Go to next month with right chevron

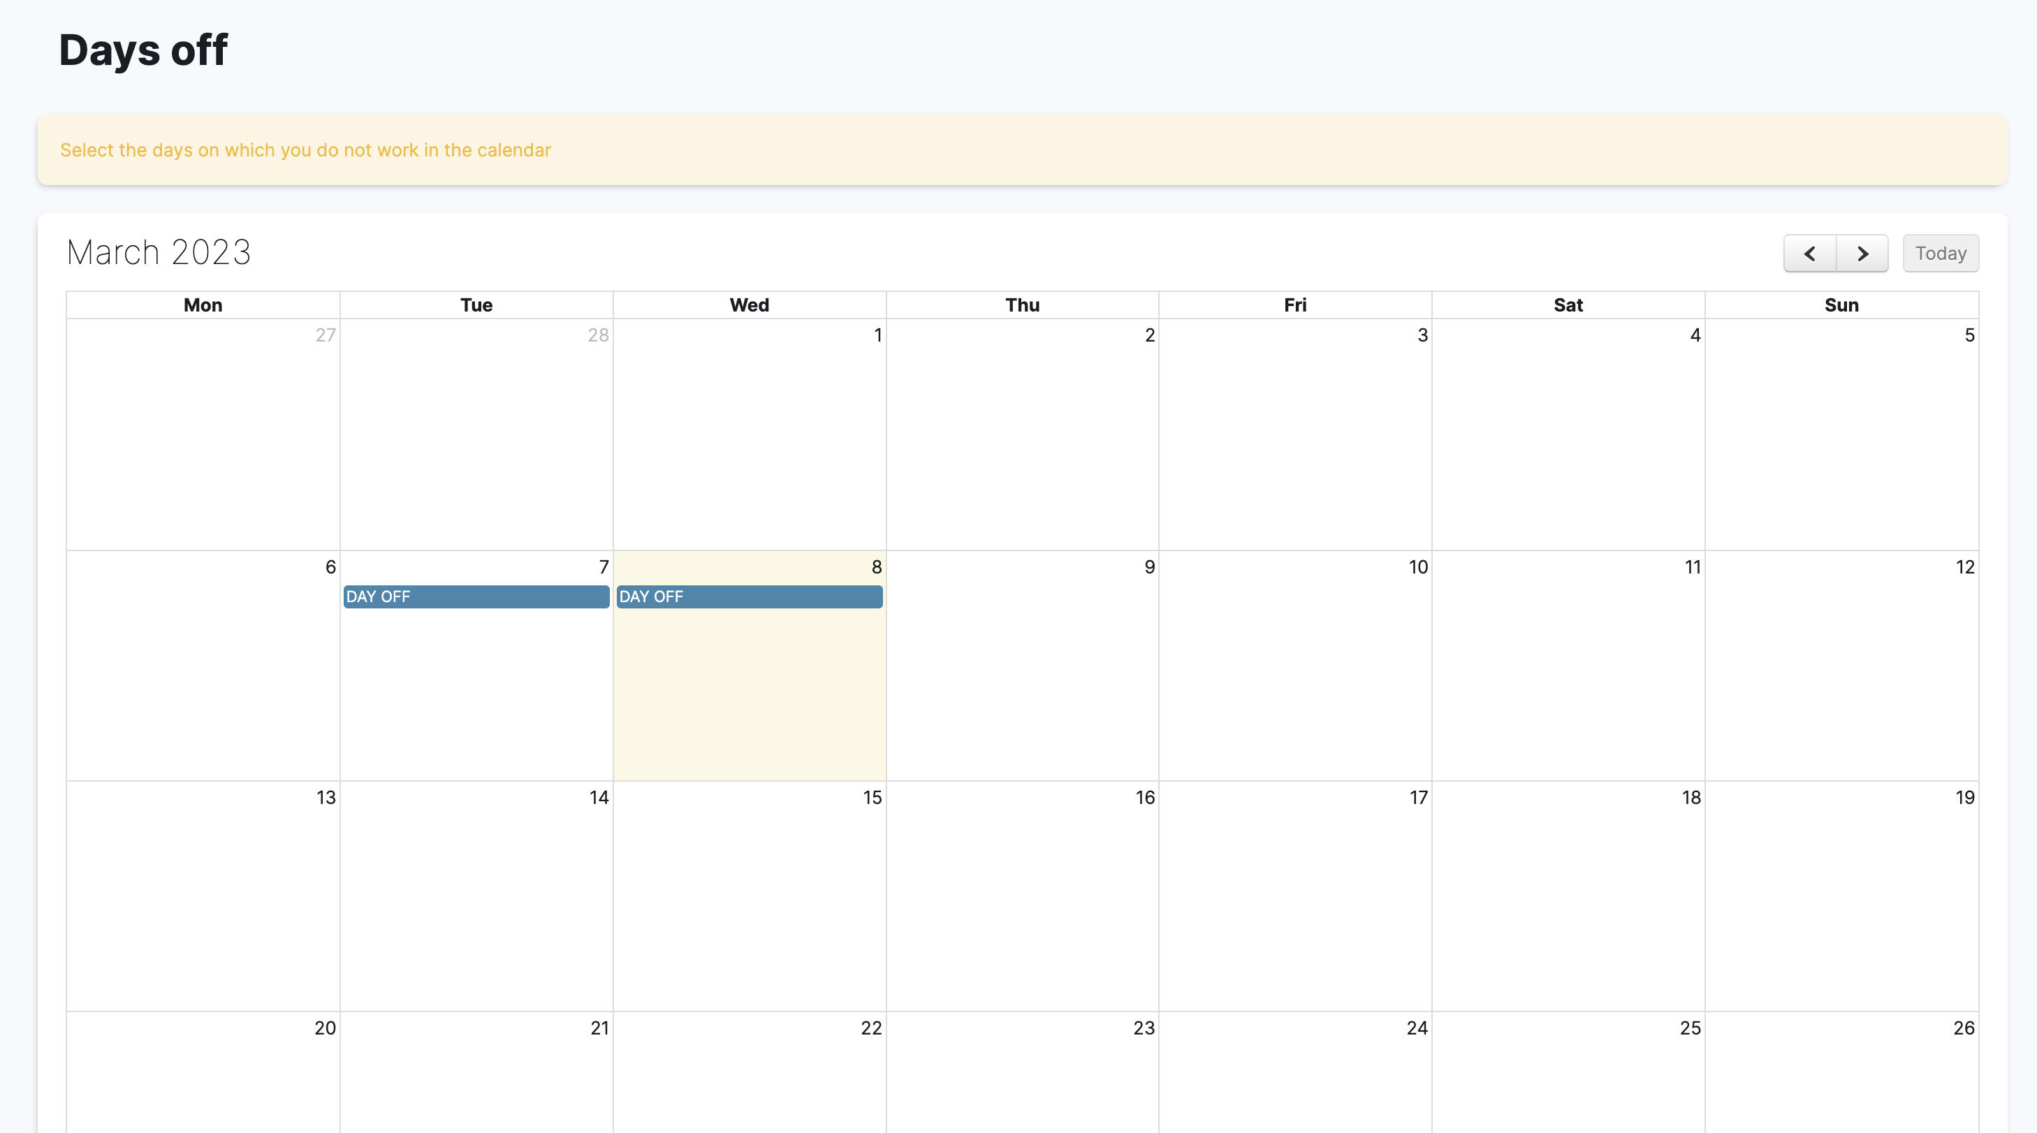click(1862, 253)
